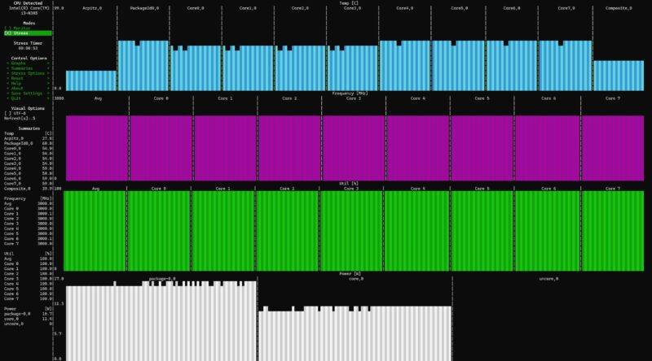Click the uncore,0 label in Power graph
652x361 pixels.
pos(548,279)
